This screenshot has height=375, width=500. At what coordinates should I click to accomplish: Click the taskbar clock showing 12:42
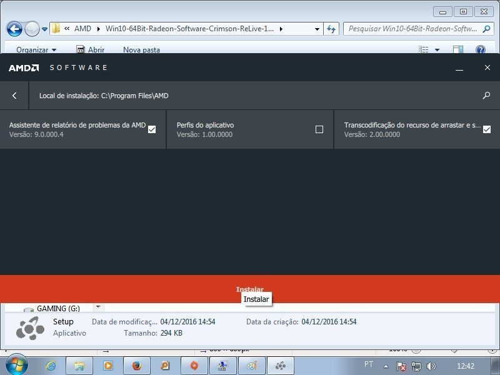tap(465, 366)
